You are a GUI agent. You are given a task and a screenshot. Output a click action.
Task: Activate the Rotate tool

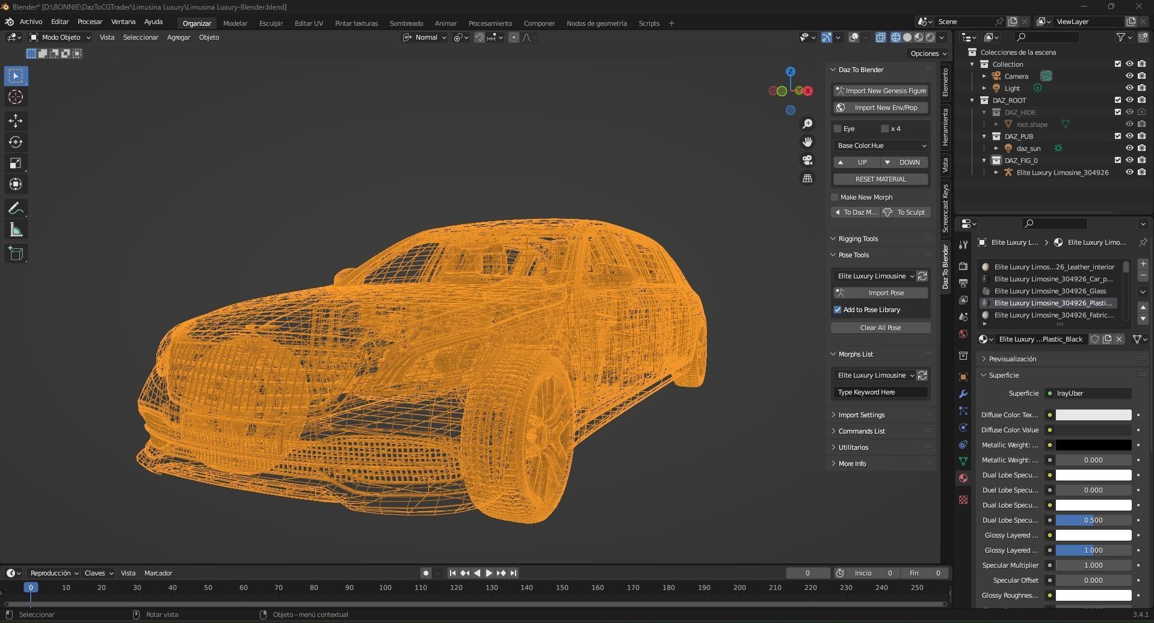[x=16, y=142]
